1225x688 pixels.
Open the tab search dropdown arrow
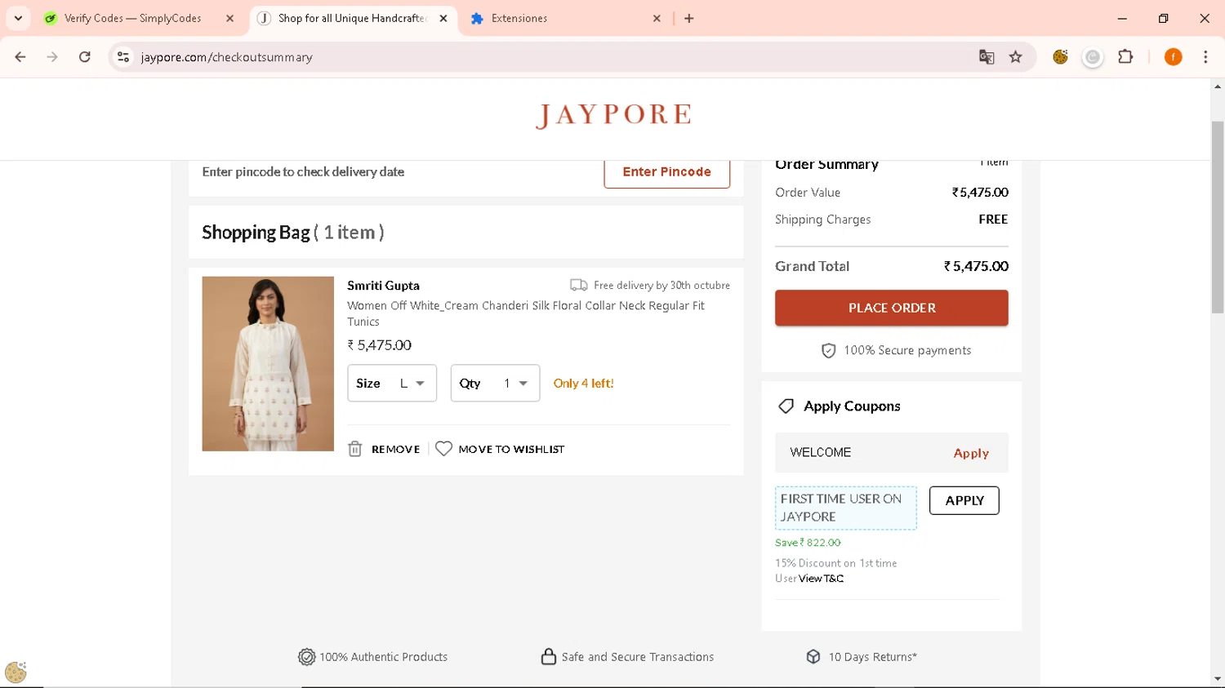(x=18, y=18)
